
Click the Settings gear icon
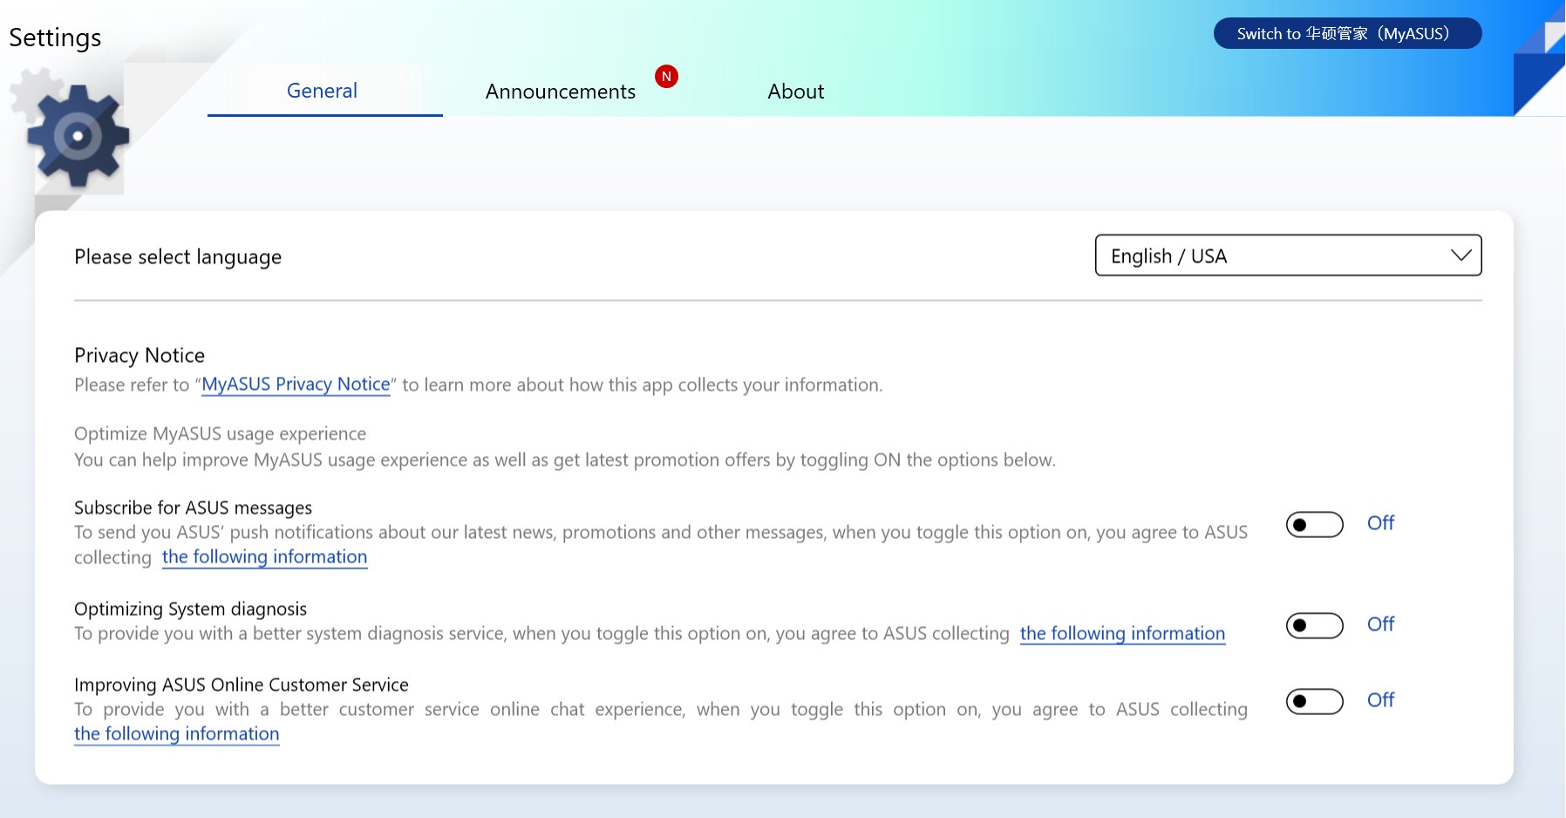click(x=78, y=135)
